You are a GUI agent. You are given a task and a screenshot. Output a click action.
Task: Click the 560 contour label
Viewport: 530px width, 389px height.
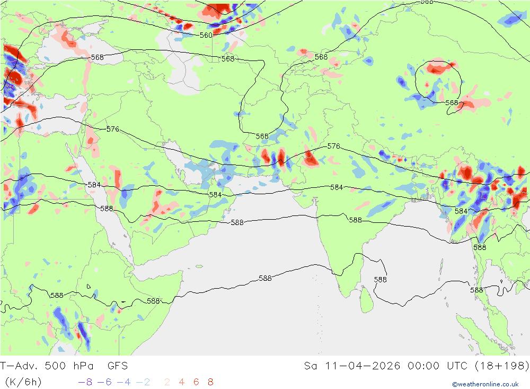pyautogui.click(x=206, y=35)
